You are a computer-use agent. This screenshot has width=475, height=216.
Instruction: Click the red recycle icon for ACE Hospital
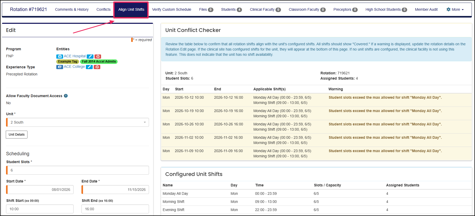98,56
